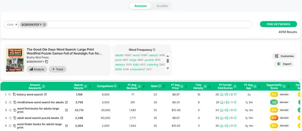The image size is (302, 131).
Task: Show Opportunity Score info icon
Action: [x=284, y=86]
